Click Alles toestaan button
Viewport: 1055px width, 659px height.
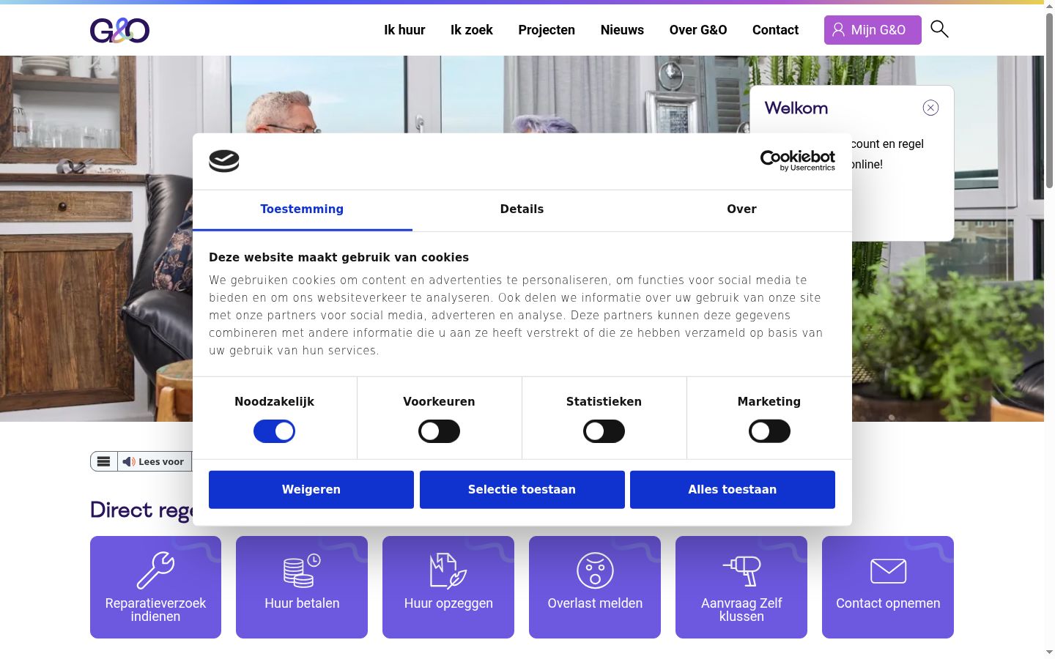point(733,489)
